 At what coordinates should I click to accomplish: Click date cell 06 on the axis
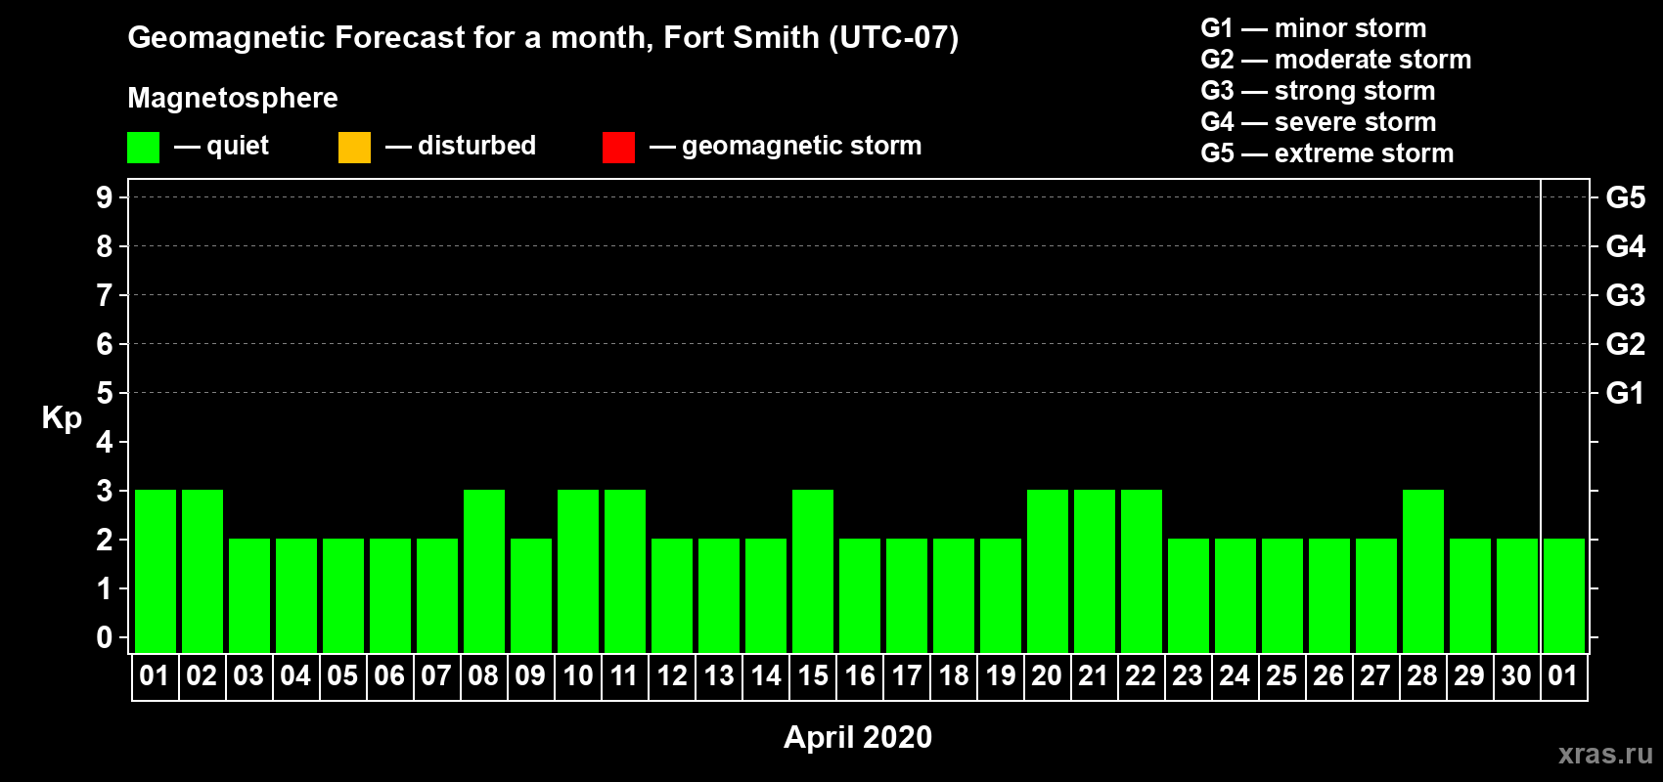point(390,676)
